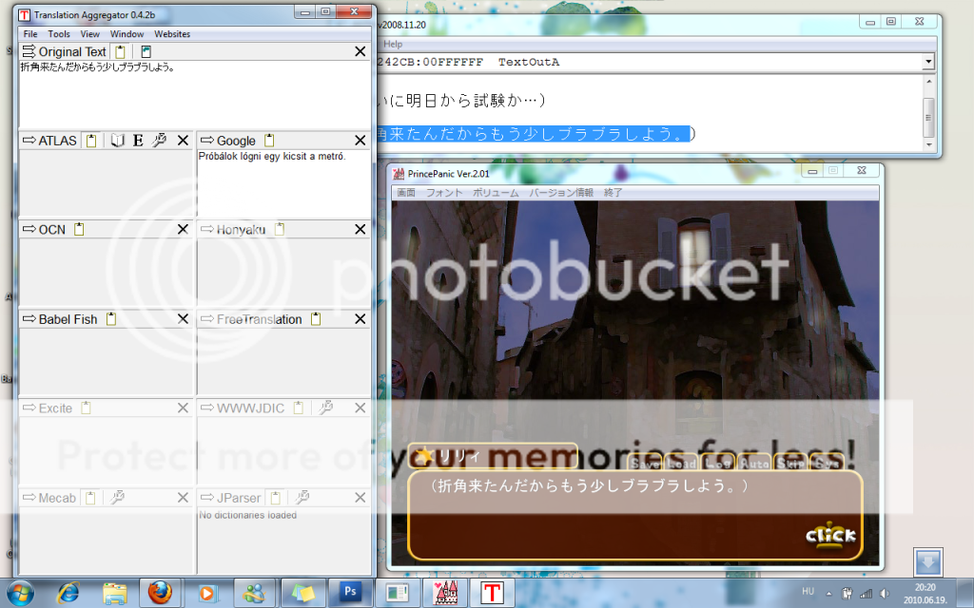Toggle ATLAS clipboard auto-translate button
The height and width of the screenshot is (608, 974).
(x=91, y=141)
